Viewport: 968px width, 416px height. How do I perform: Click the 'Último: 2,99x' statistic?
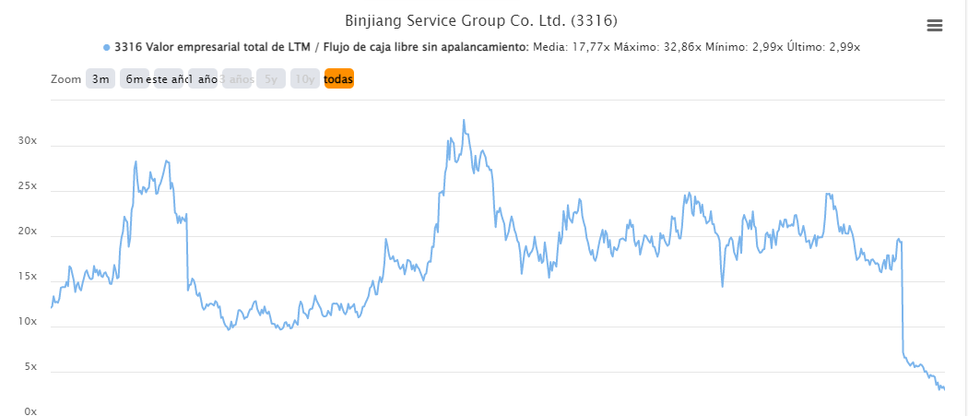click(x=824, y=47)
